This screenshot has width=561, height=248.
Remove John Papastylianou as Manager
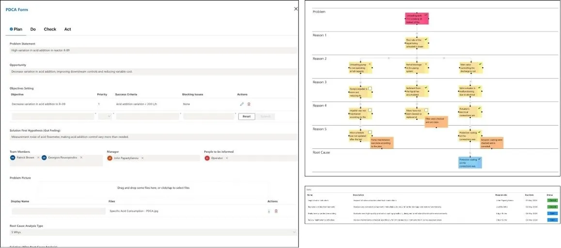click(142, 158)
